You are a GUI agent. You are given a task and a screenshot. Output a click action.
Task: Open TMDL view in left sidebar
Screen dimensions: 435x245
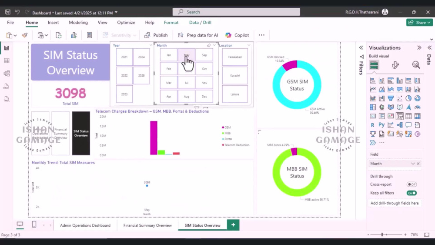coord(7,99)
